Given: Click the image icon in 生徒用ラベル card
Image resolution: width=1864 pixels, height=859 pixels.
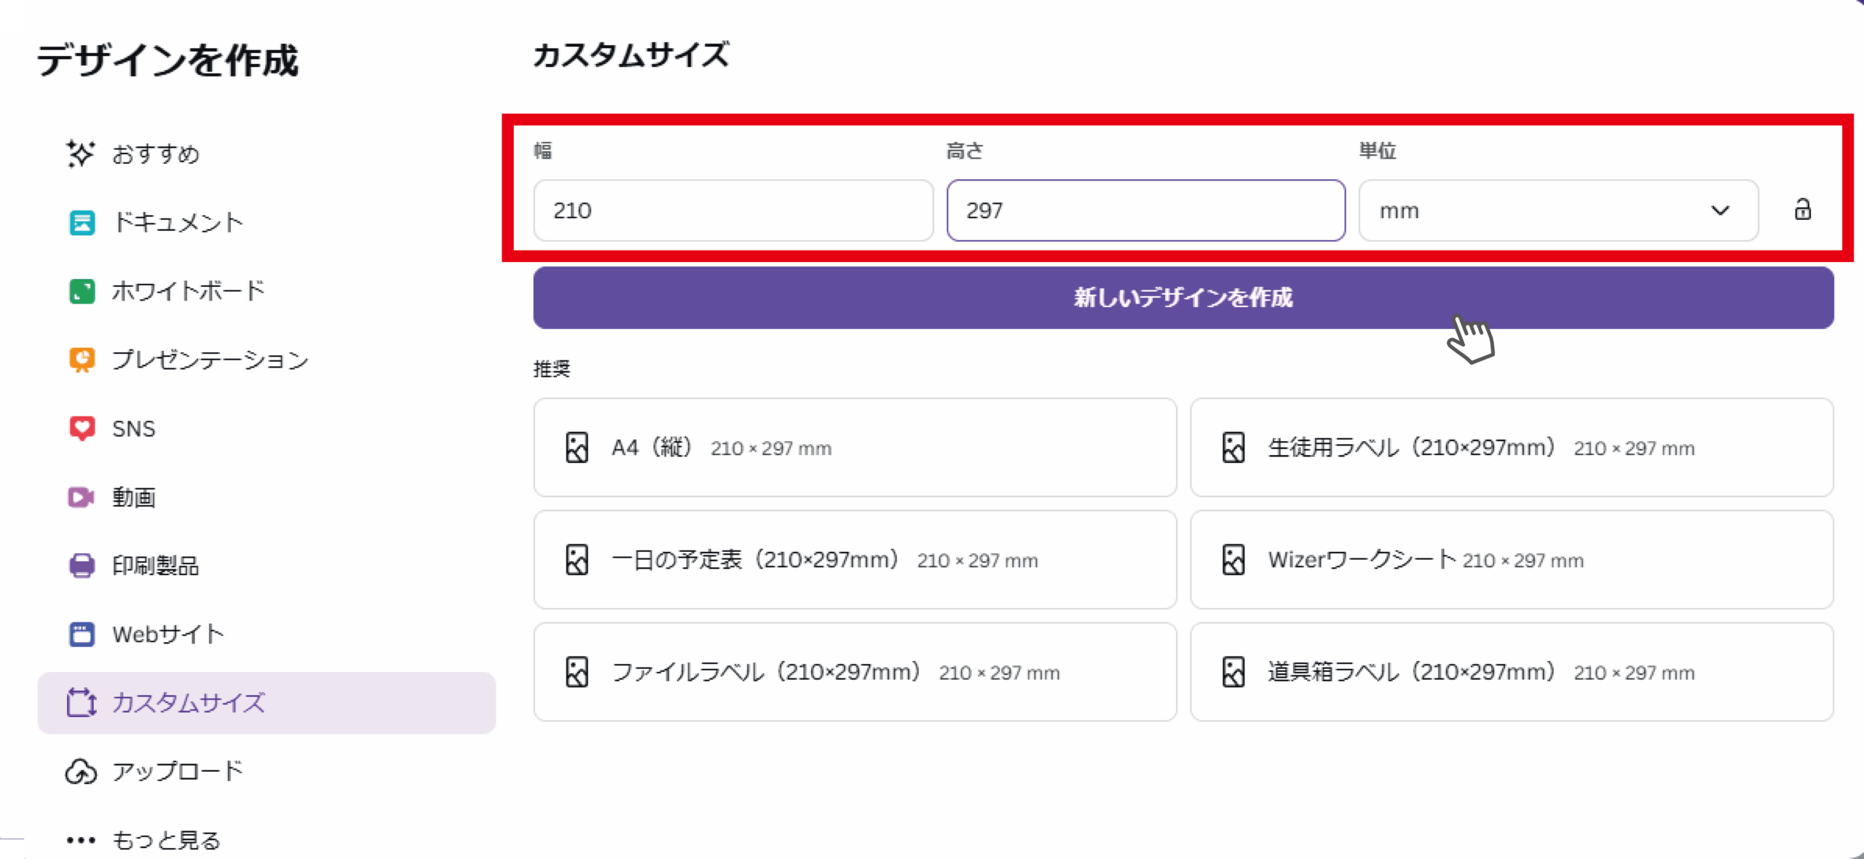Looking at the screenshot, I should pos(1233,448).
